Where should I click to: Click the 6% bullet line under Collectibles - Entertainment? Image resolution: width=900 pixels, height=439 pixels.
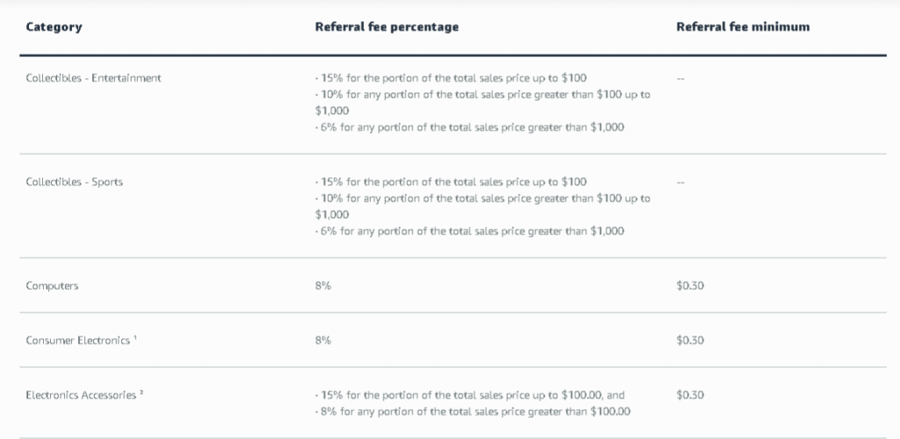point(469,127)
